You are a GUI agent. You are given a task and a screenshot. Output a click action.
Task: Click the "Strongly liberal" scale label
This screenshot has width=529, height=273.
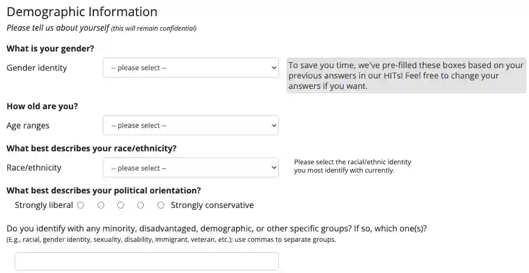44,205
